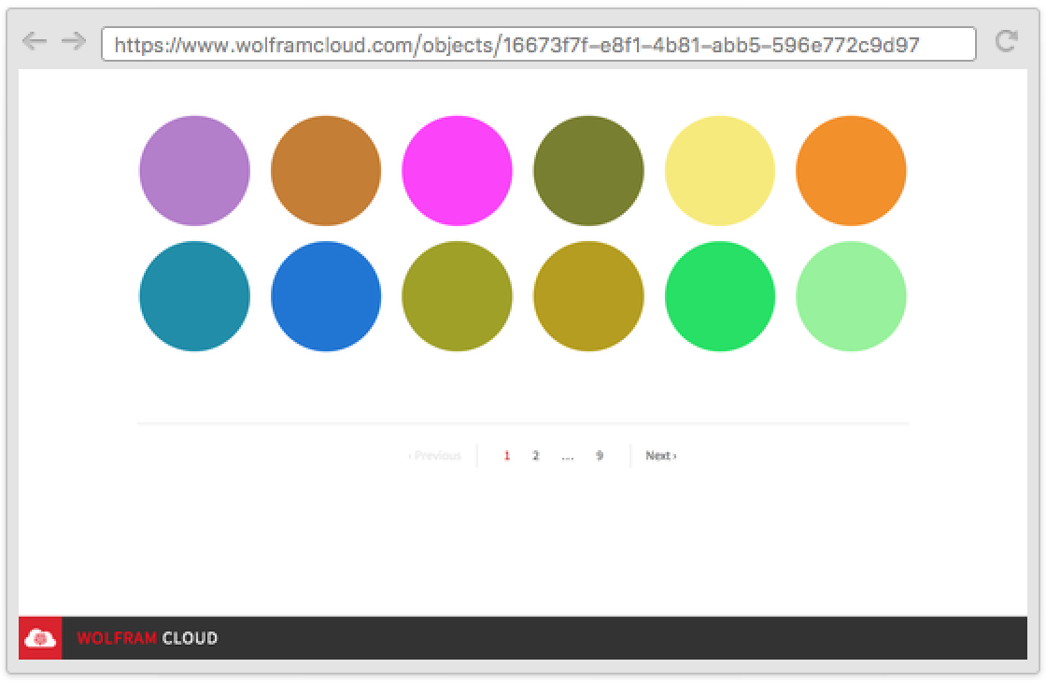Screen dimensions: 1046x682
Task: Select the pale yellow circle
Action: [720, 171]
